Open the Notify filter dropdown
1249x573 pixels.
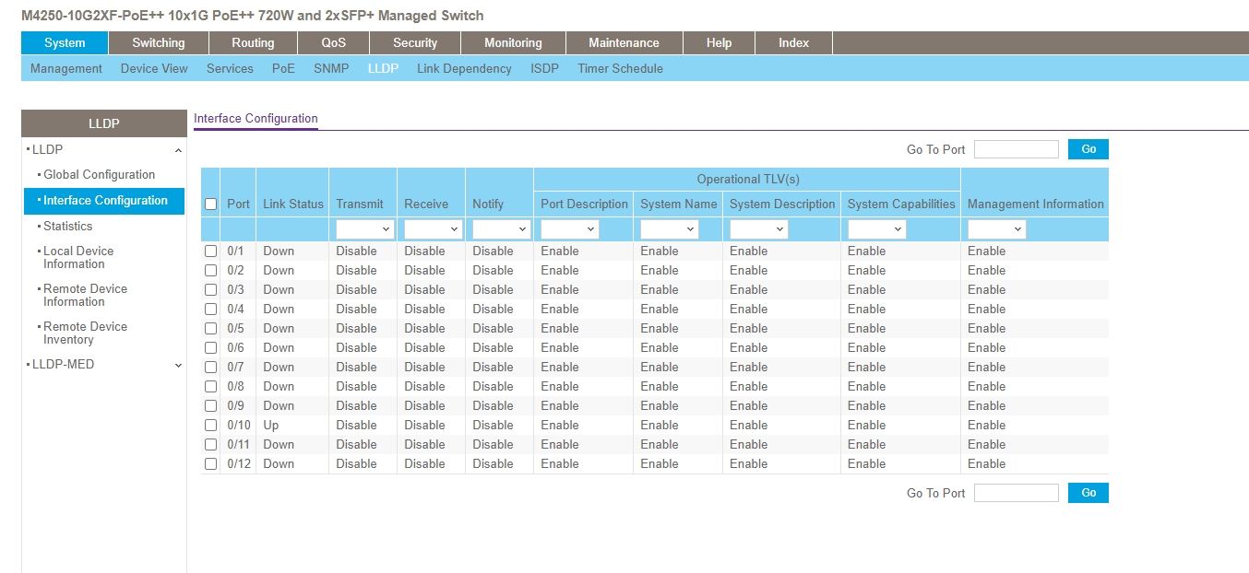(501, 229)
